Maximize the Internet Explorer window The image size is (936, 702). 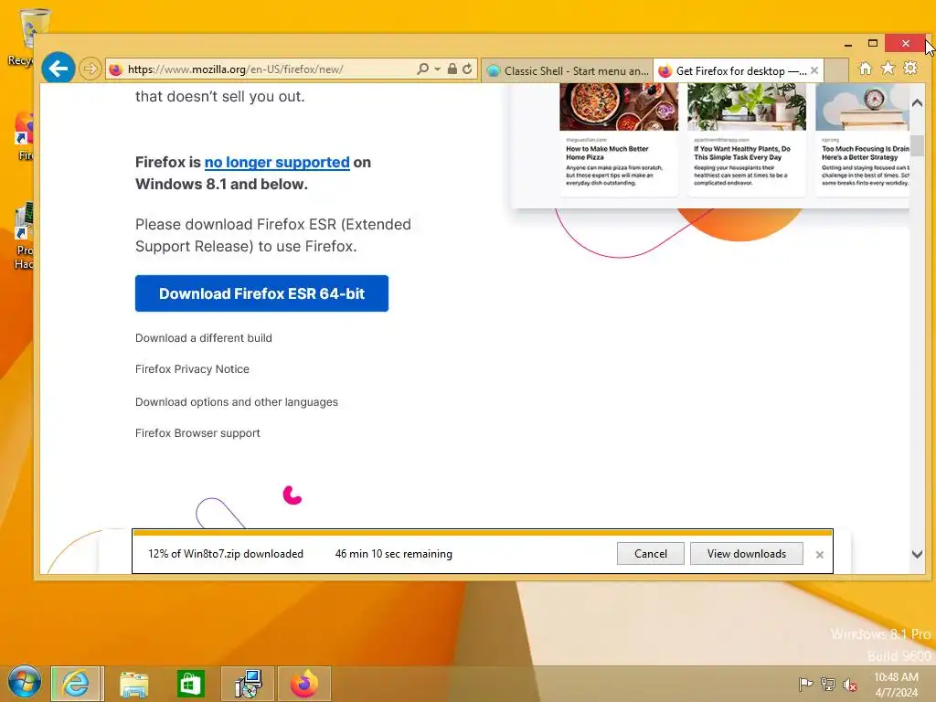coord(873,44)
